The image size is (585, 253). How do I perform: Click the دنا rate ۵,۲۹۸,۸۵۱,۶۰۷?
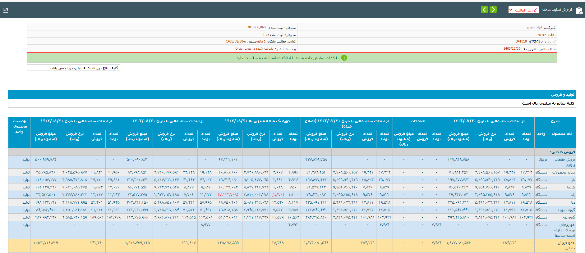pos(166,202)
